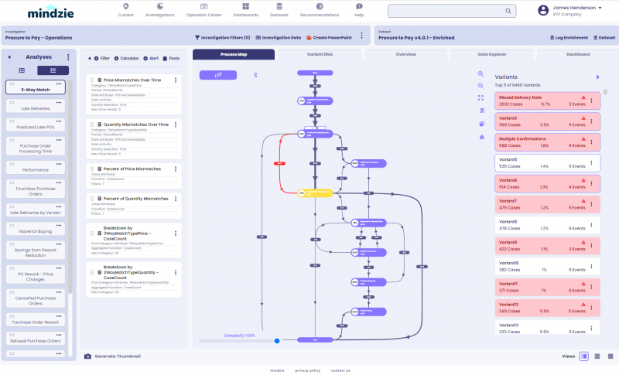The height and width of the screenshot is (375, 619).
Task: Select the full-screen view icon
Action: pyautogui.click(x=610, y=356)
